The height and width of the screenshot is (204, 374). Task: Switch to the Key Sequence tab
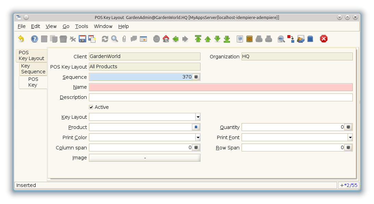tap(33, 69)
